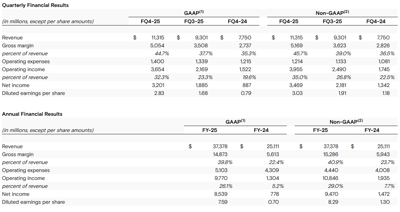Click annual gross margin value 14,873

coord(220,154)
